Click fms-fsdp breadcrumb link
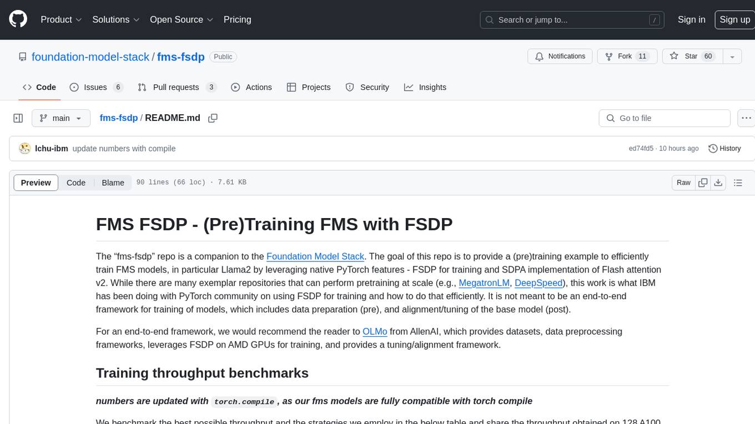The width and height of the screenshot is (755, 424). coord(118,118)
